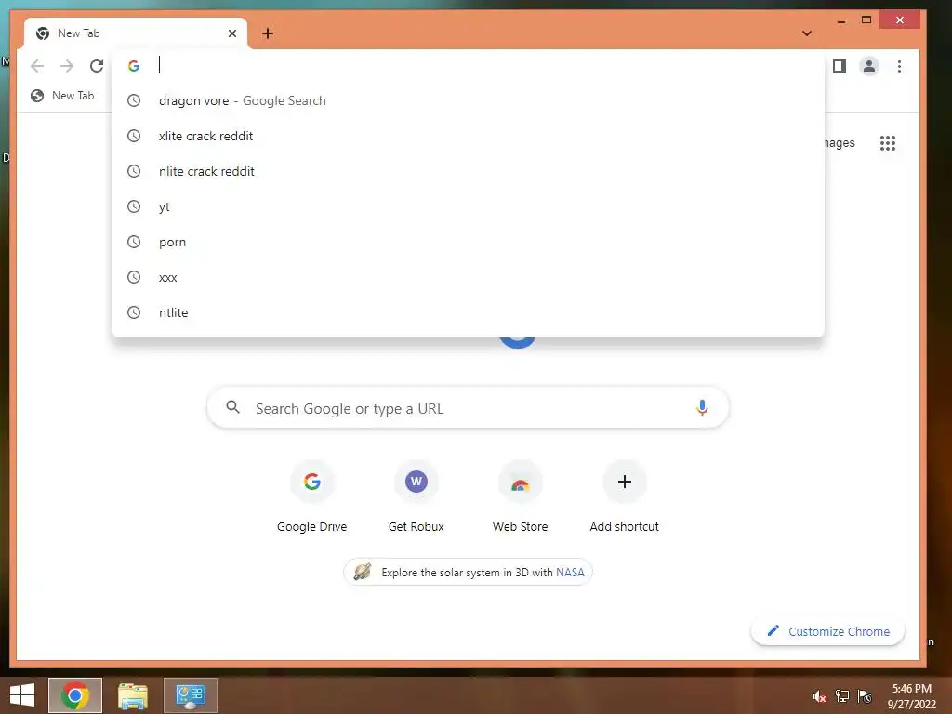Open File Explorer from taskbar

coord(132,695)
